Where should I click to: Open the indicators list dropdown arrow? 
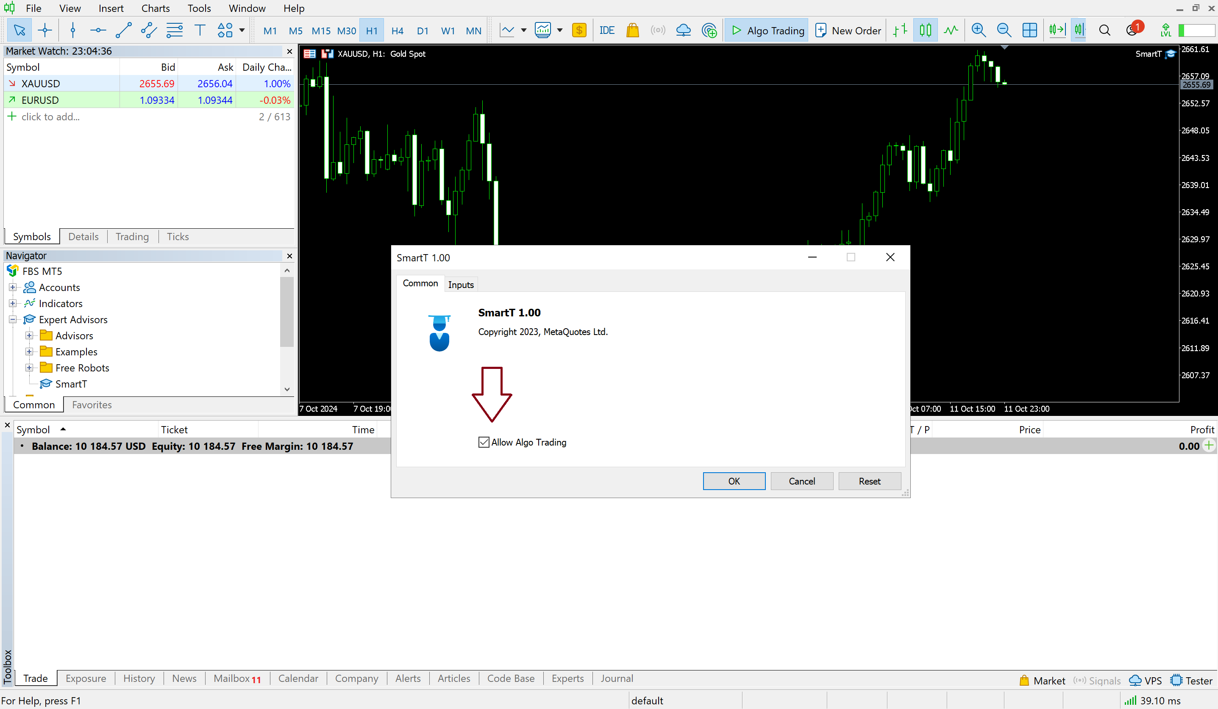tap(523, 30)
